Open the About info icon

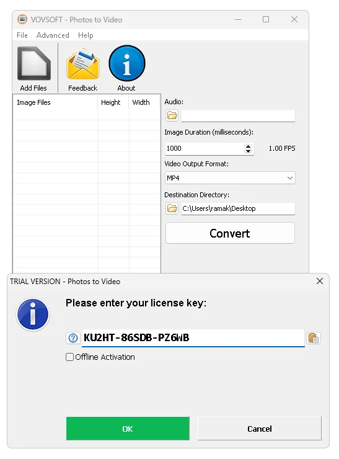(x=127, y=63)
